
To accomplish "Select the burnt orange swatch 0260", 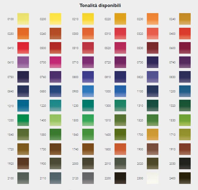I will pyautogui.click(x=55, y=34).
